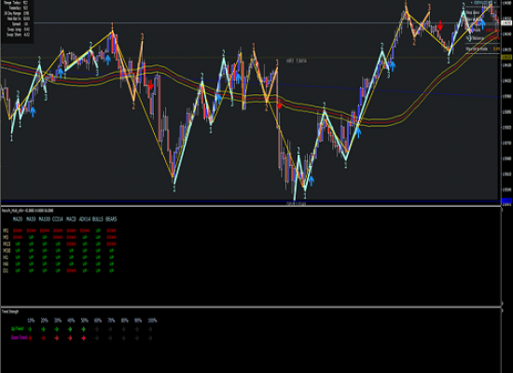Select the MA20 column header
The height and width of the screenshot is (373, 513).
18,219
